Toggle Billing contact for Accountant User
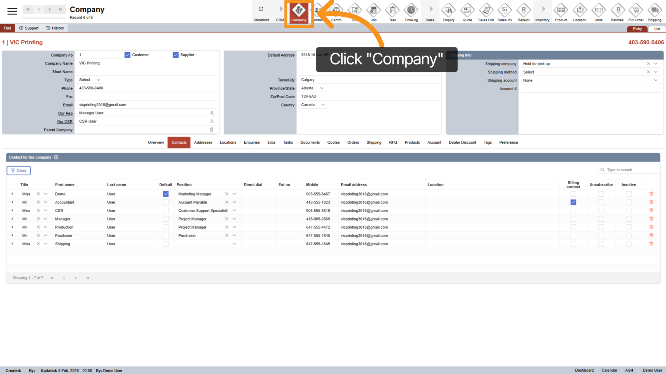The height and width of the screenshot is (374, 666). click(x=573, y=202)
